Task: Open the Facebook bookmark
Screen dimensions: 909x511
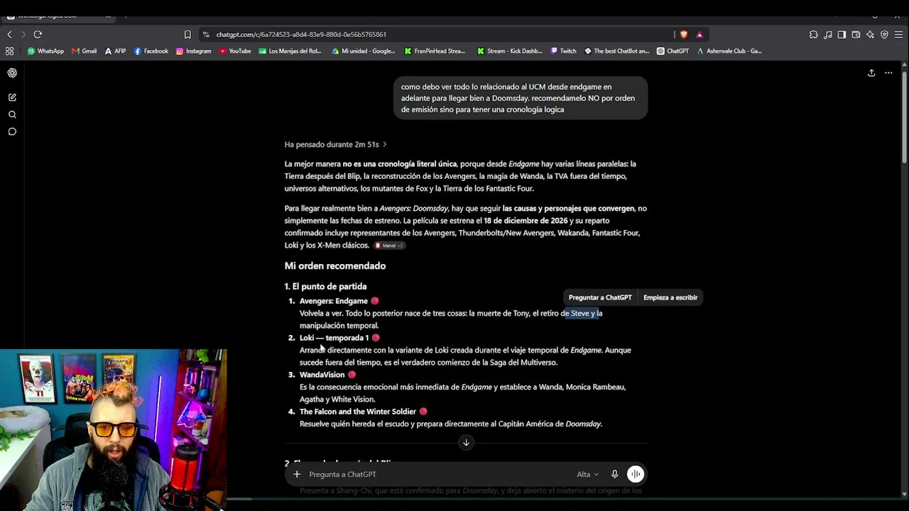Action: pyautogui.click(x=151, y=51)
